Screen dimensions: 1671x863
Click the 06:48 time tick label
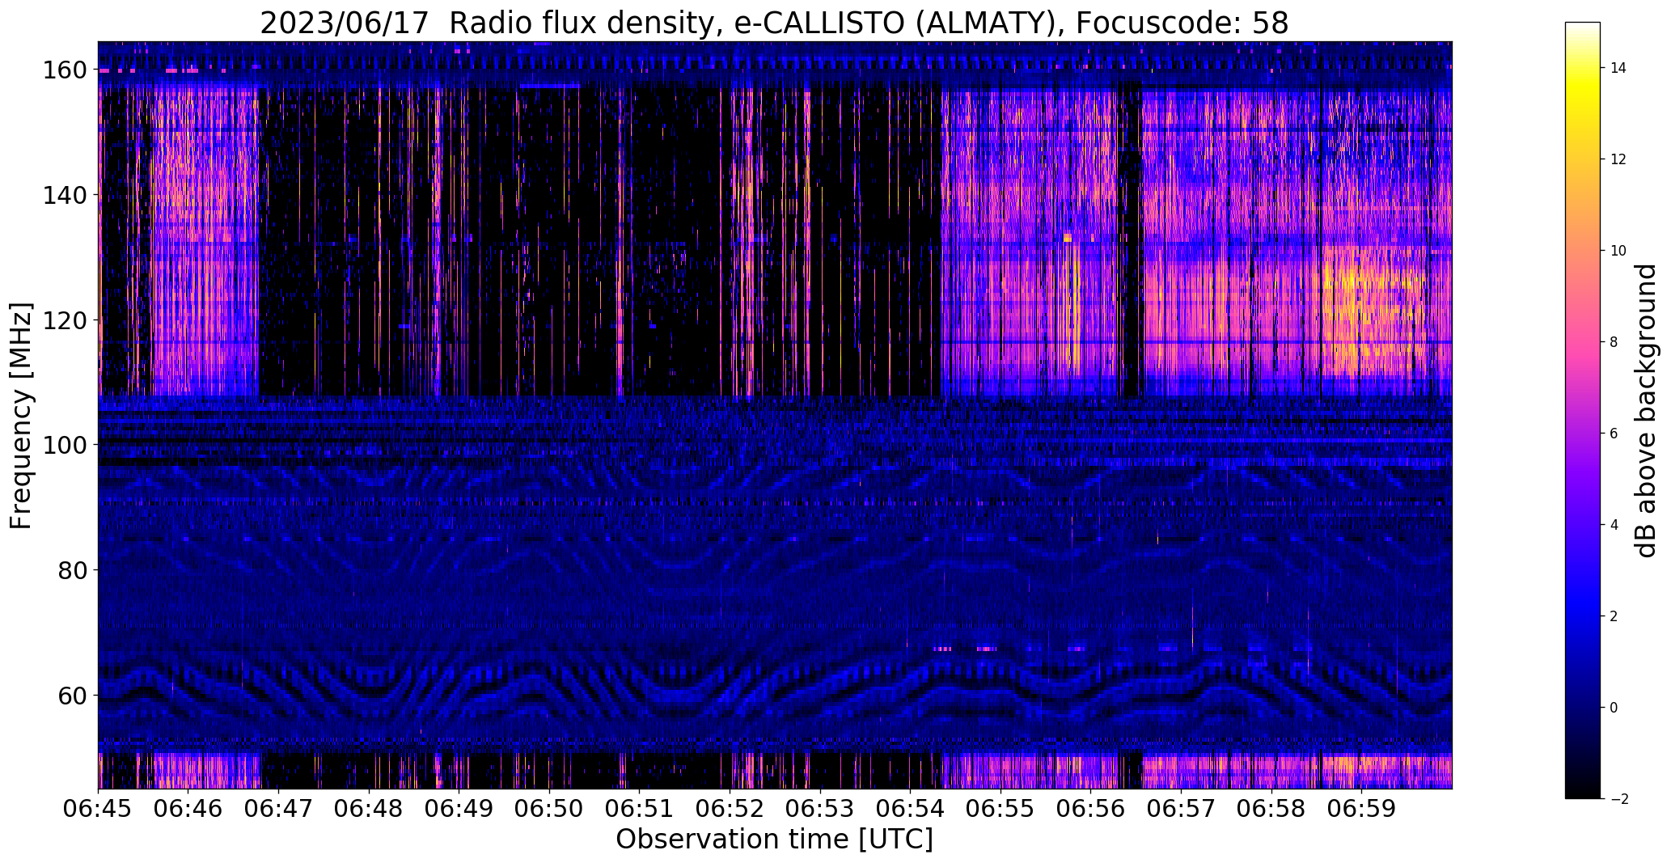369,807
